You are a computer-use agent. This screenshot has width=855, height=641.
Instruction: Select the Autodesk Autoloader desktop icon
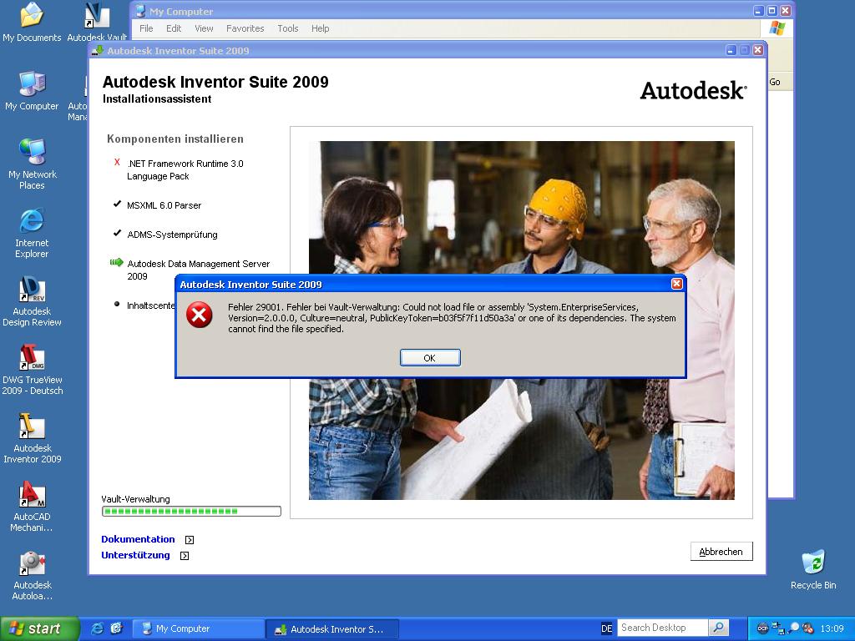pos(33,575)
